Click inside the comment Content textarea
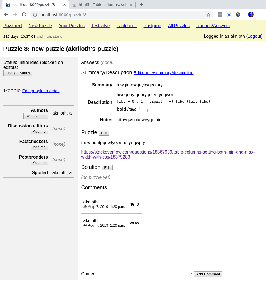266x289 pixels. coord(145,254)
